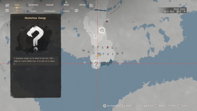Click the LB bumper icon
The width and height of the screenshot is (197, 111).
7,5
